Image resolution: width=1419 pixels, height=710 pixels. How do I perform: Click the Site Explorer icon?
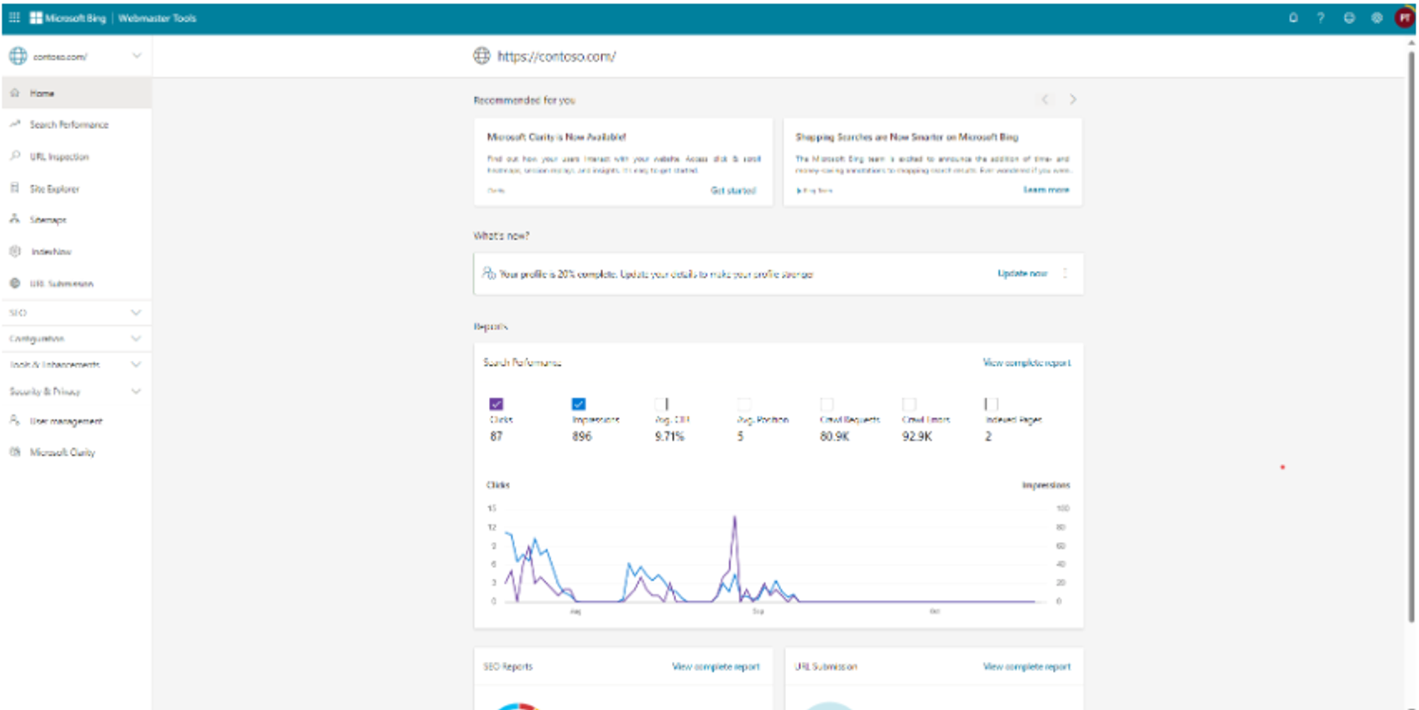coord(15,188)
